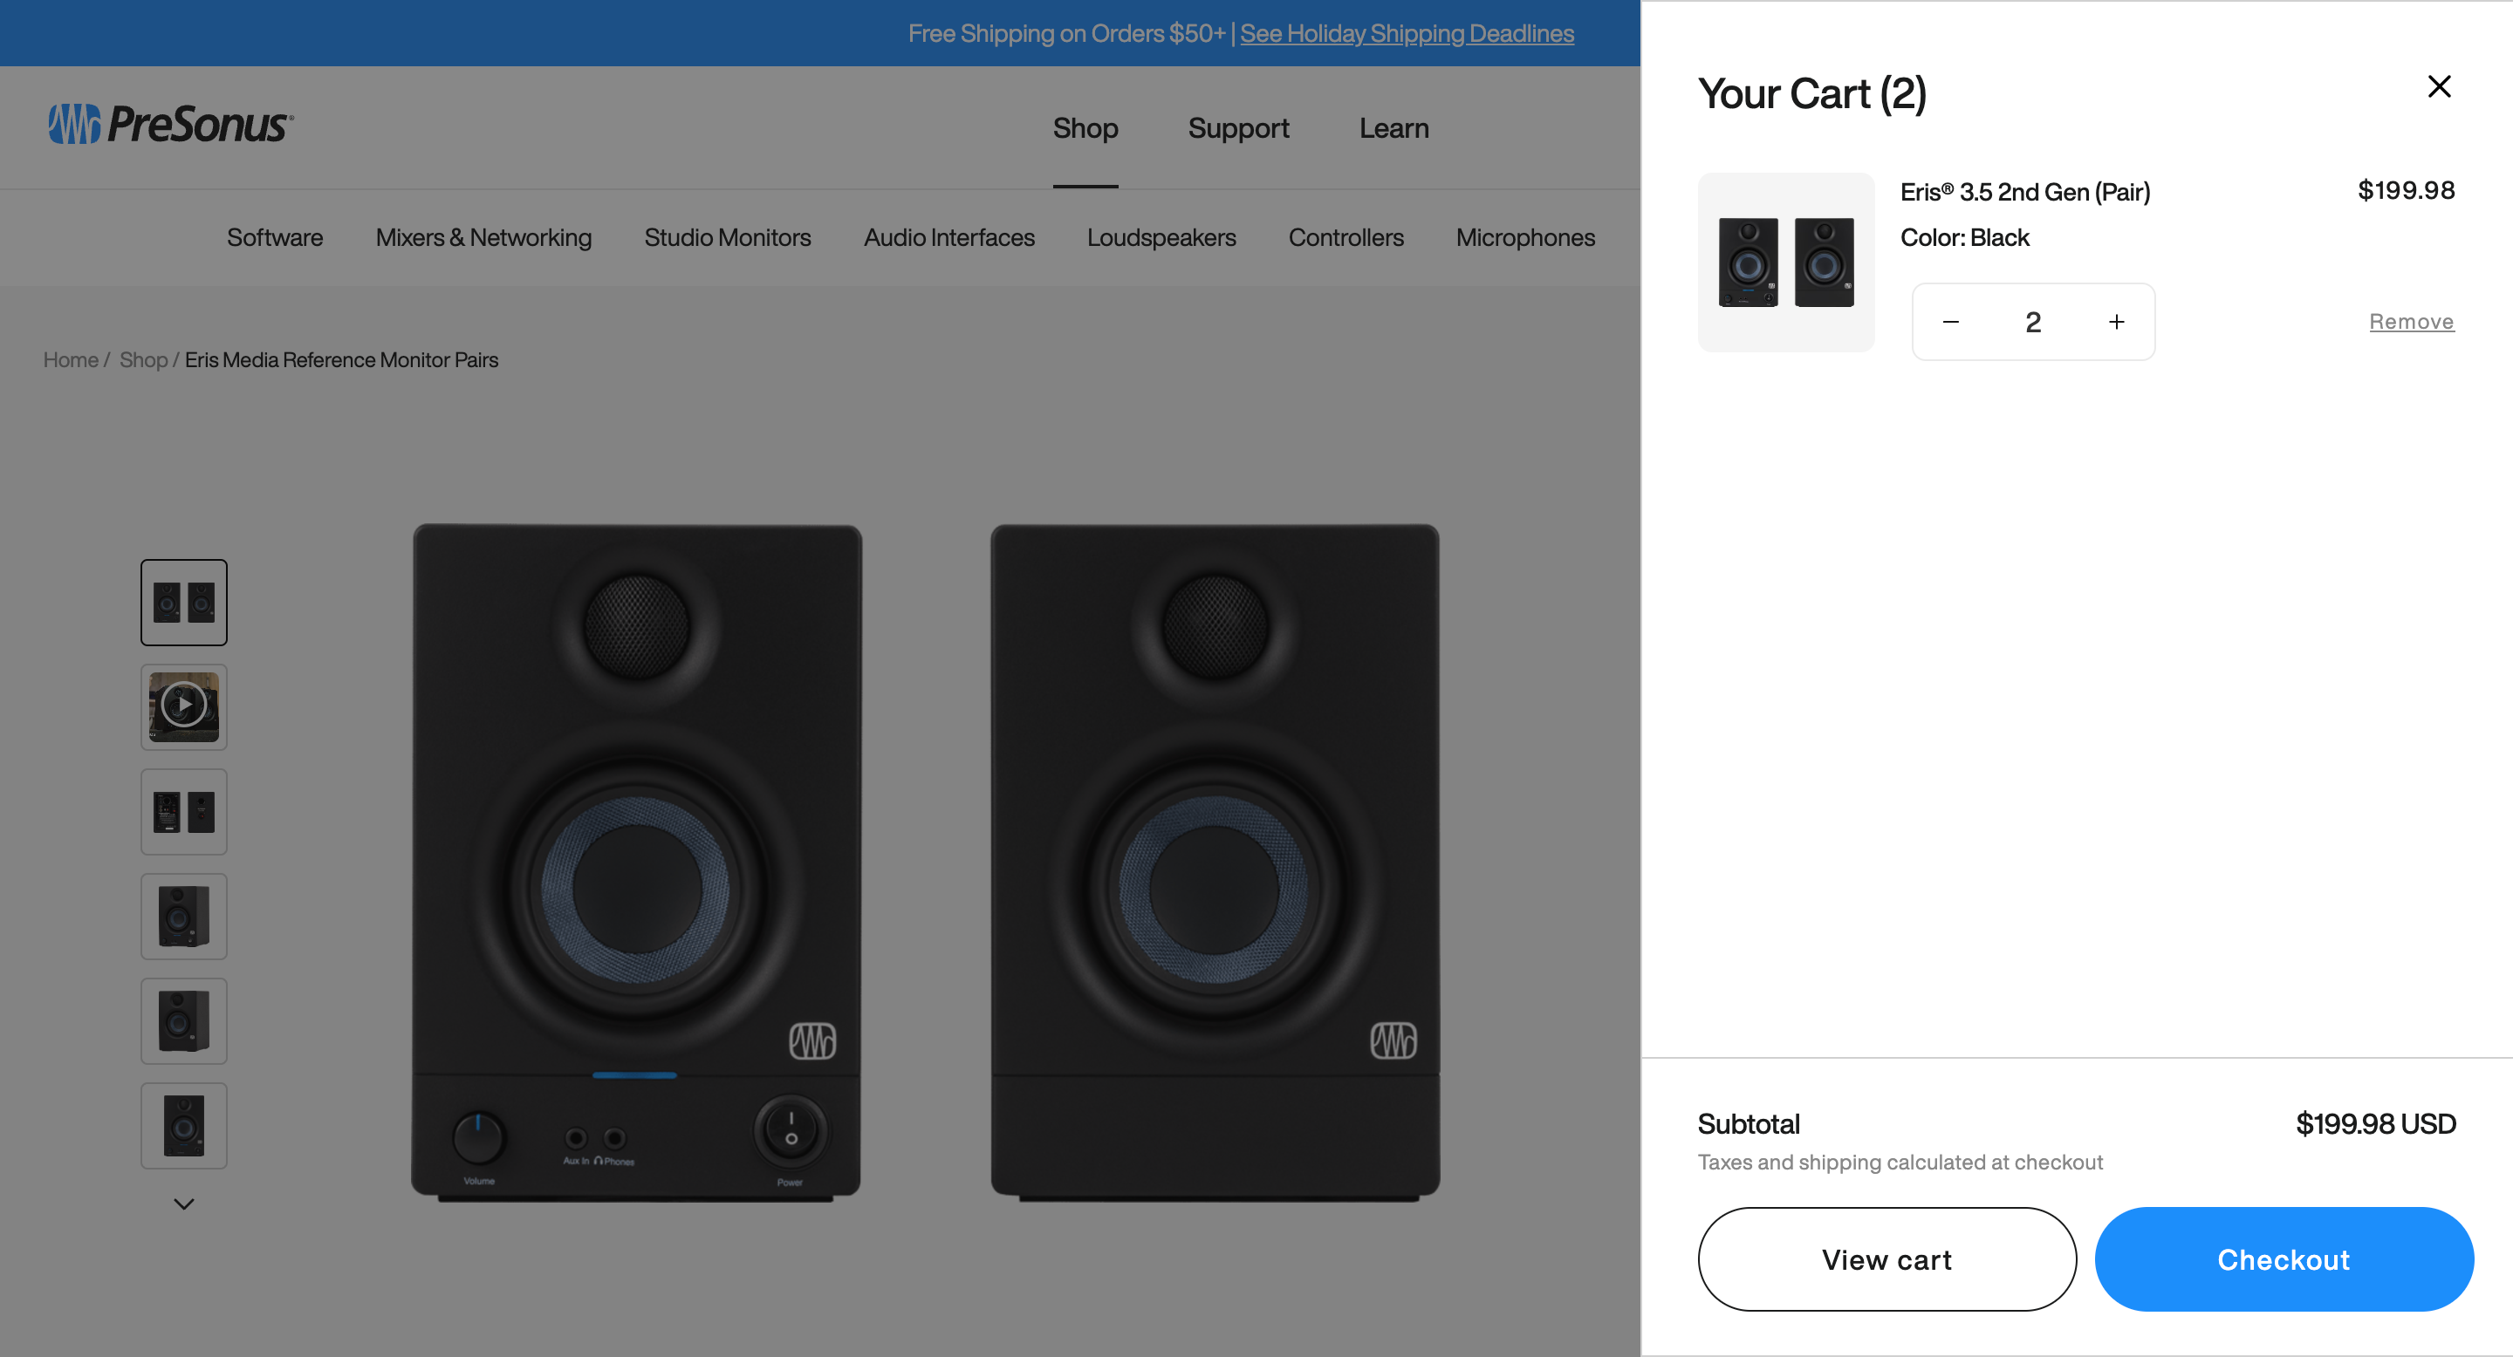Click the Home breadcrumb link
Image resolution: width=2513 pixels, height=1357 pixels.
click(70, 359)
